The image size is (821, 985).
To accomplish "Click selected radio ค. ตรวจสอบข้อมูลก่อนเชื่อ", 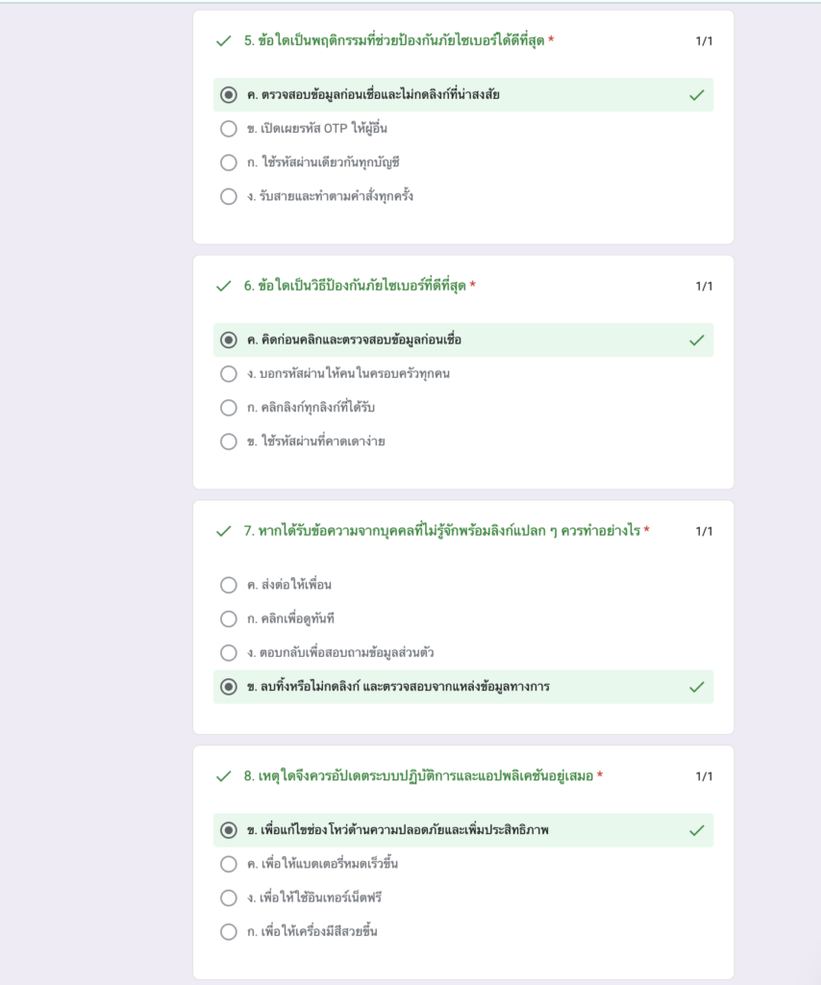I will pos(229,95).
